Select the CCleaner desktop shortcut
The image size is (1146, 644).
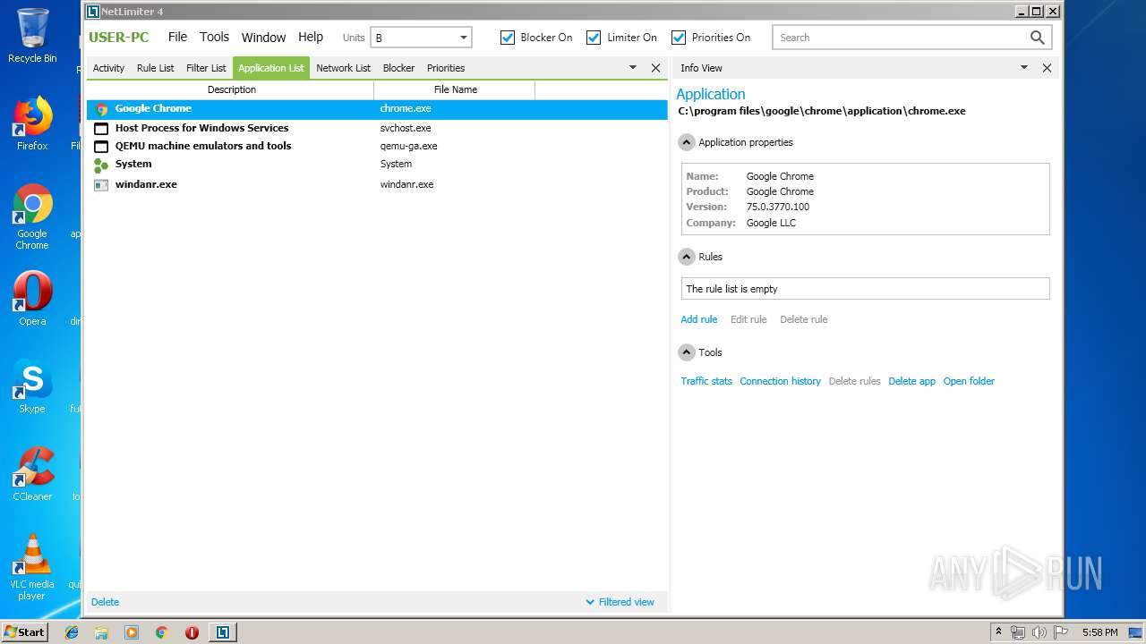pos(32,474)
